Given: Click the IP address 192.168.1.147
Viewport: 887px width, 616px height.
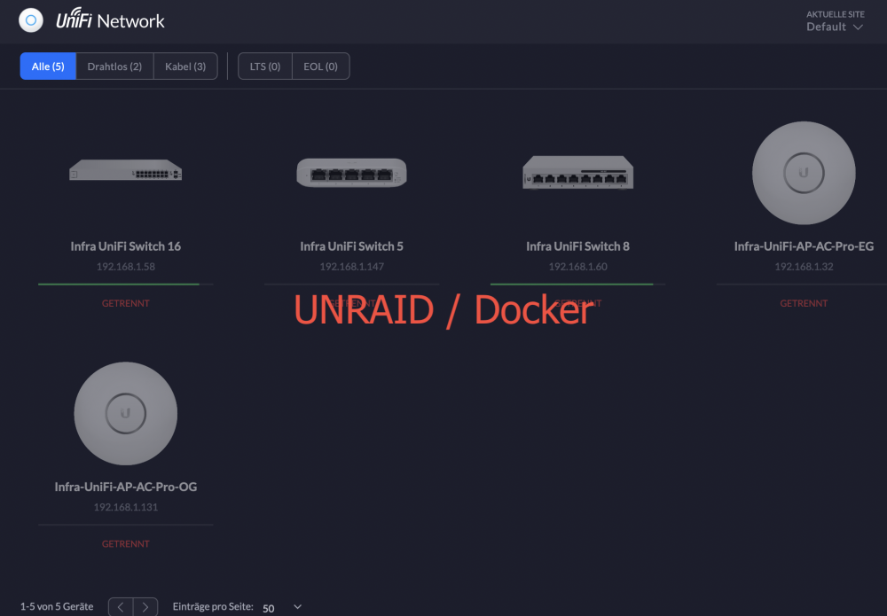Looking at the screenshot, I should (352, 267).
